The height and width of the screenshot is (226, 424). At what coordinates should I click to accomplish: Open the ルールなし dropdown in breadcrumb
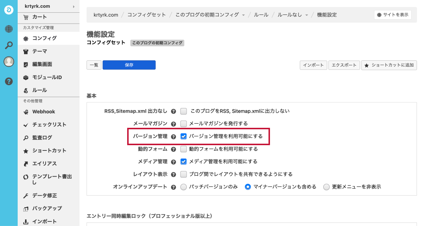coord(305,15)
